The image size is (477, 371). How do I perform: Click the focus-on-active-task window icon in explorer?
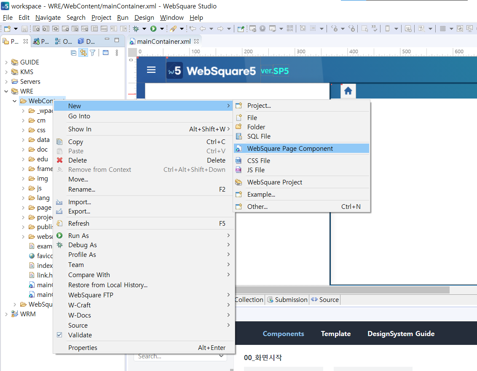pyautogui.click(x=106, y=53)
